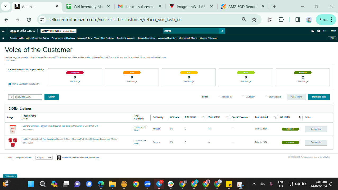
Task: Toggle the browser side panel icon
Action: click(x=298, y=20)
